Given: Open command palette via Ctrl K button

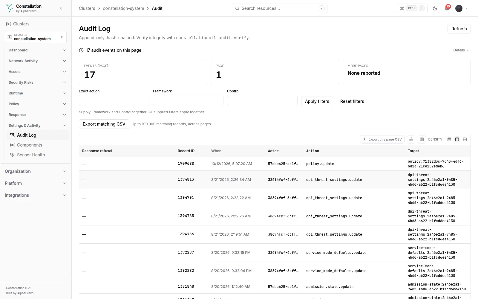Looking at the screenshot, I should pyautogui.click(x=412, y=8).
